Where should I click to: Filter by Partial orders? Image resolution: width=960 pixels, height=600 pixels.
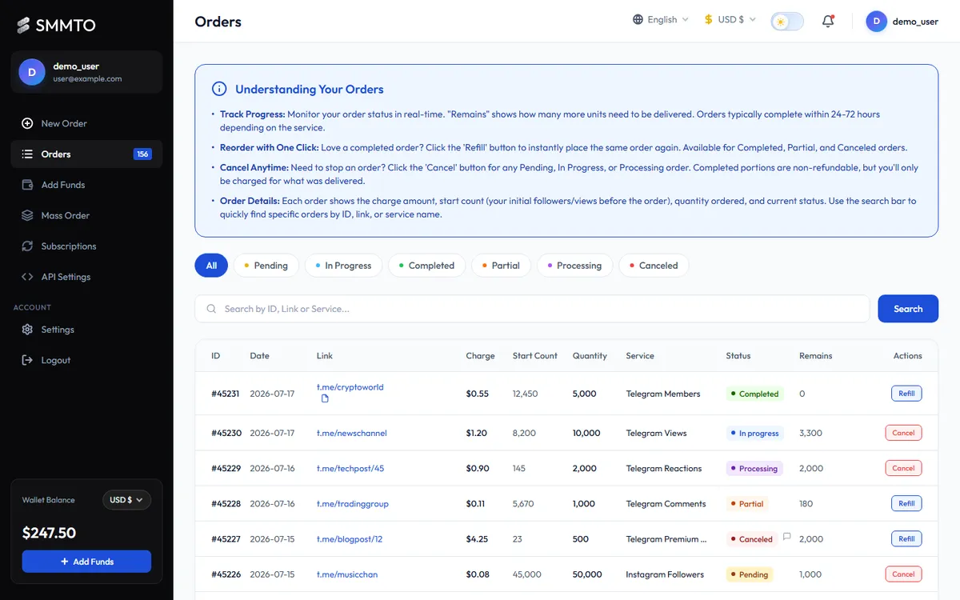click(501, 266)
